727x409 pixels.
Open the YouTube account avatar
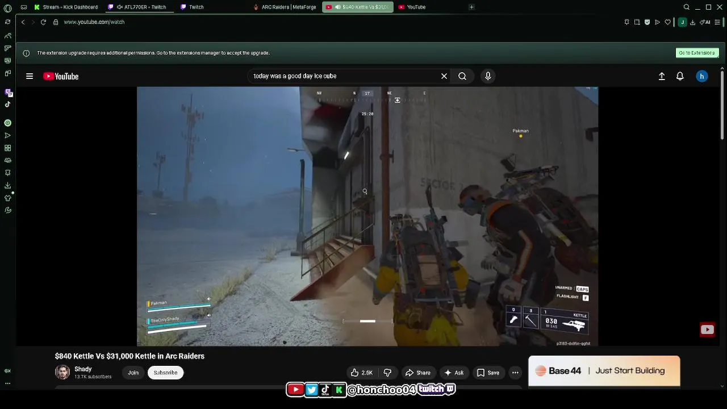point(702,76)
